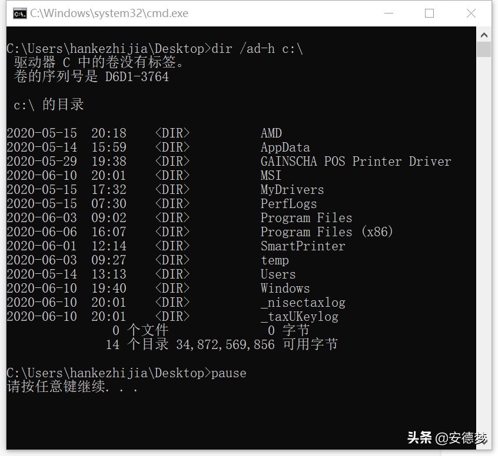The width and height of the screenshot is (498, 456).
Task: Click the MyDrivers directory name
Action: 292,190
